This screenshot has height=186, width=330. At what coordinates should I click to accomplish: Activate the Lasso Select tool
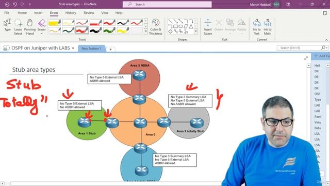coord(18,27)
